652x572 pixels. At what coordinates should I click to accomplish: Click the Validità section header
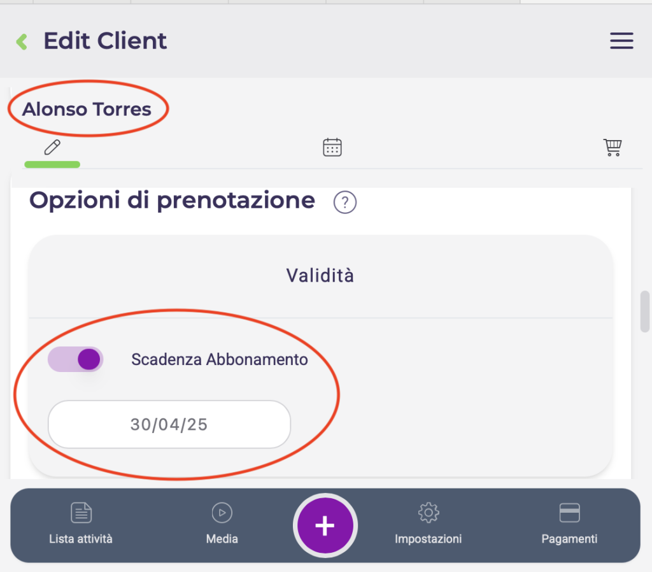(x=320, y=276)
